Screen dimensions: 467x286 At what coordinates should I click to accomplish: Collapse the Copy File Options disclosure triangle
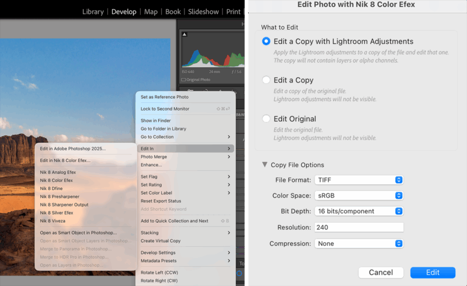click(265, 165)
